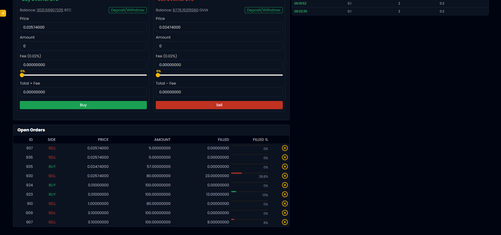Cancel partially filled order 930
Viewport: 501px width, 235px height.
tap(285, 176)
